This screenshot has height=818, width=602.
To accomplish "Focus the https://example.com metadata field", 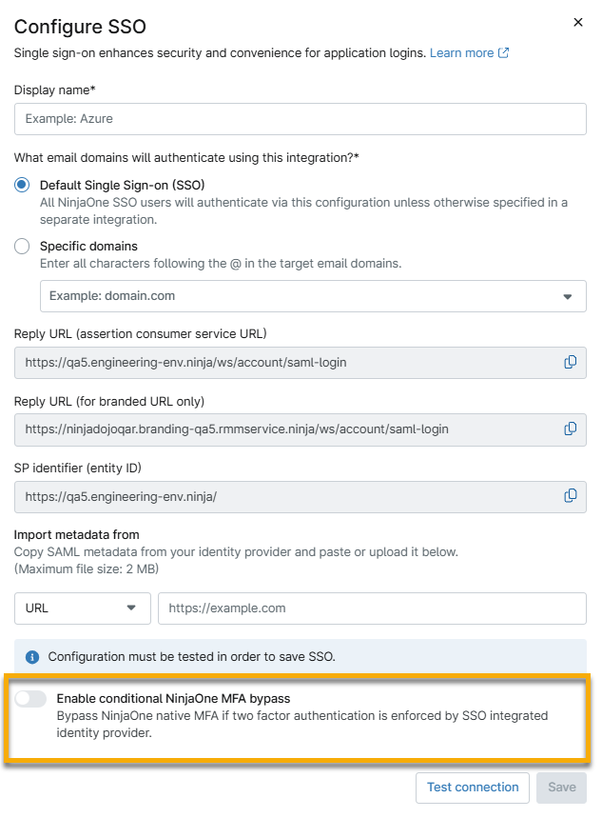I will (371, 608).
